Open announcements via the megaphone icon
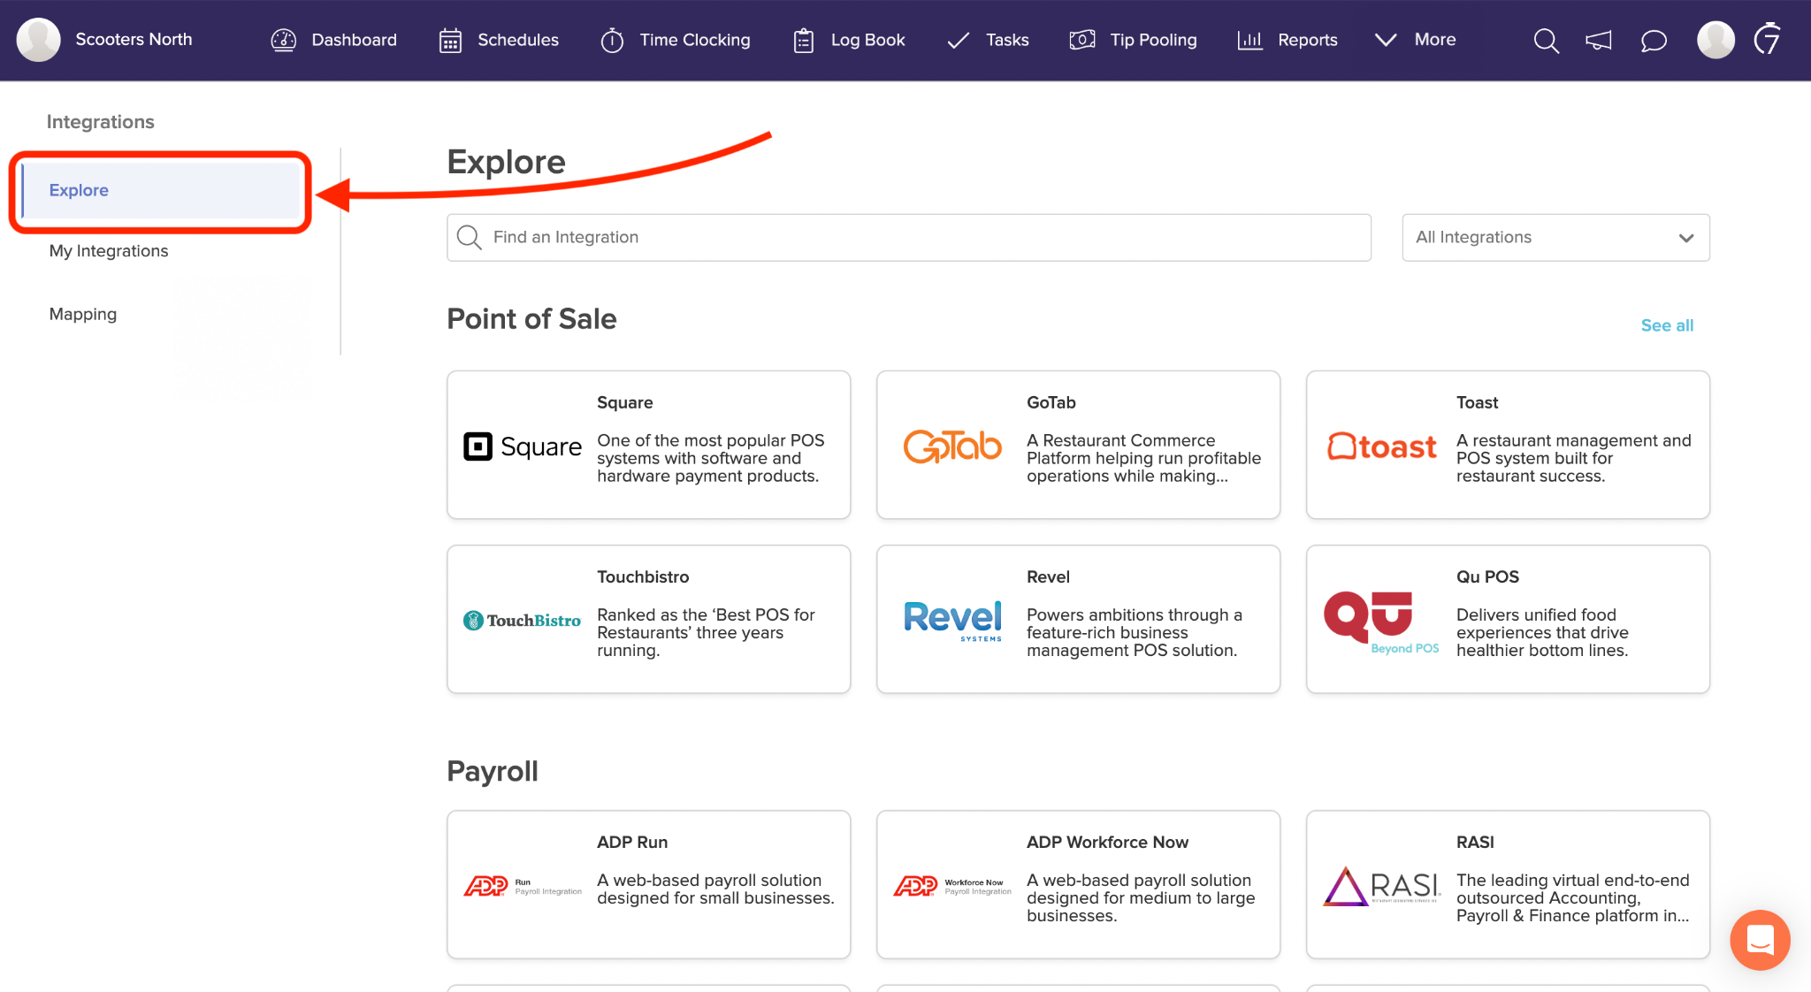The image size is (1811, 992). (x=1599, y=40)
